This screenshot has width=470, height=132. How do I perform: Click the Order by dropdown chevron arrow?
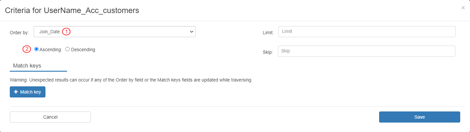(192, 32)
